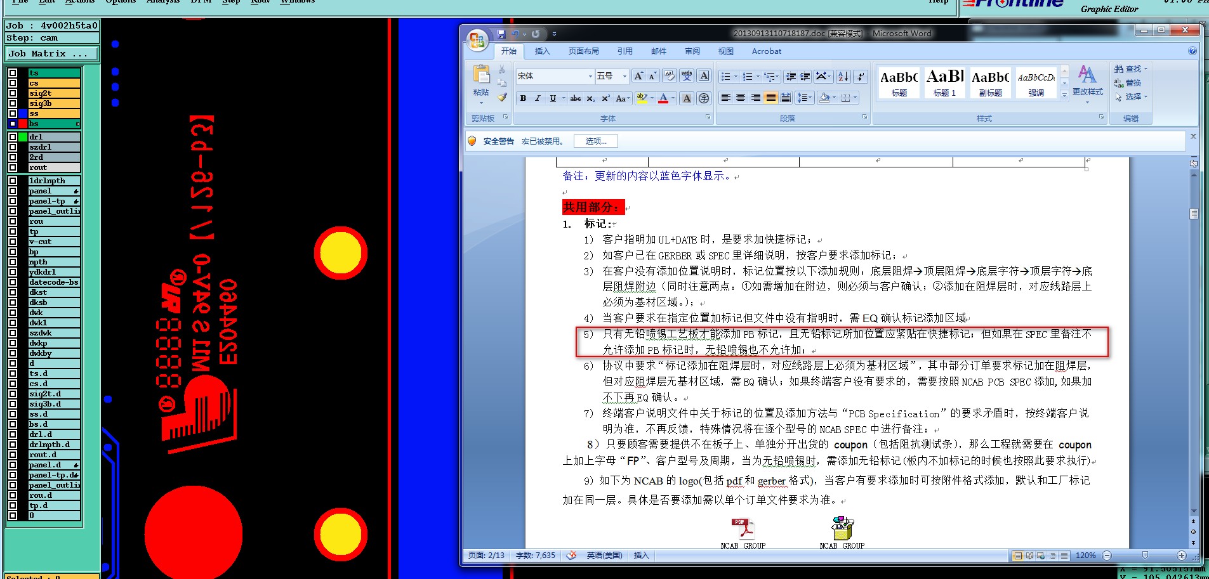The height and width of the screenshot is (579, 1209).
Task: Click the 替换 replace button
Action: [1128, 83]
